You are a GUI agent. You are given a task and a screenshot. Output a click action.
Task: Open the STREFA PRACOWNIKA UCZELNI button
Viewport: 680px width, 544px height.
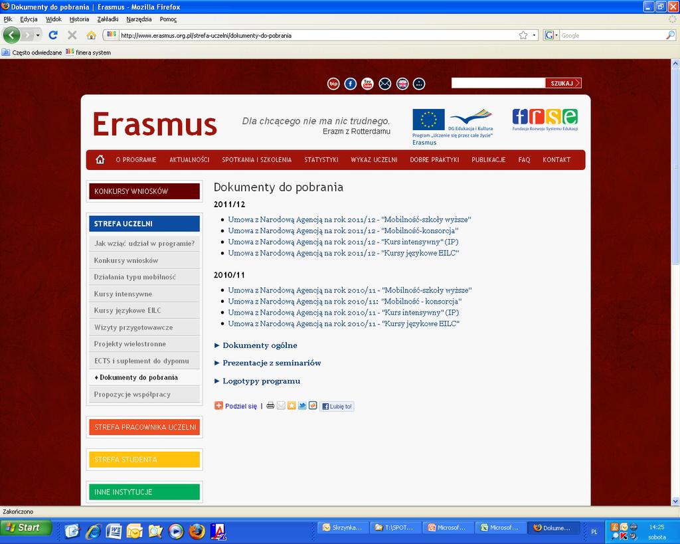[144, 427]
